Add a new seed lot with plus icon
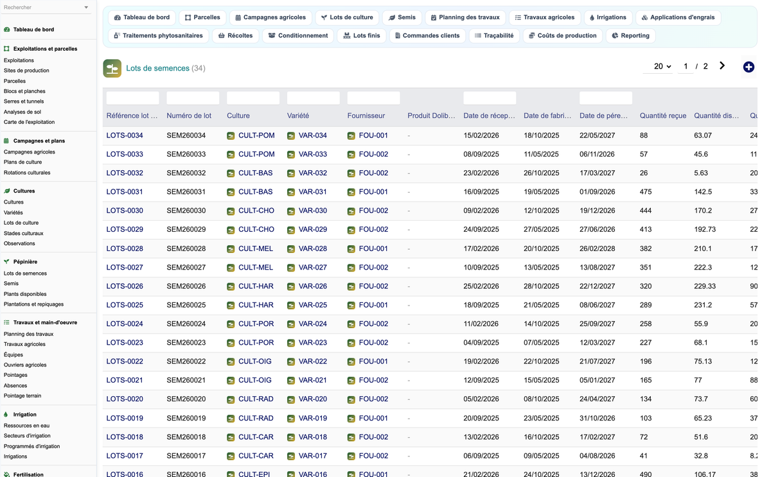The image size is (771, 477). click(x=749, y=67)
